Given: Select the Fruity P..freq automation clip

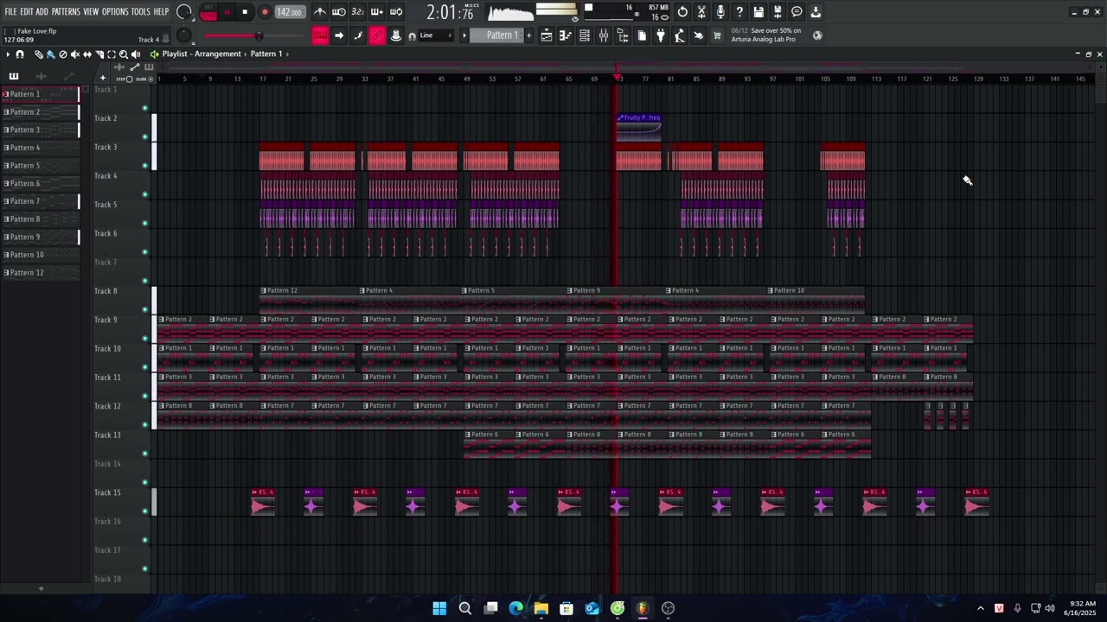Looking at the screenshot, I should point(639,126).
